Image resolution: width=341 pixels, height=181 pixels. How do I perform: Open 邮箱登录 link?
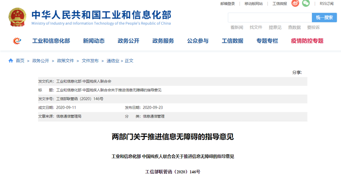[228, 4]
